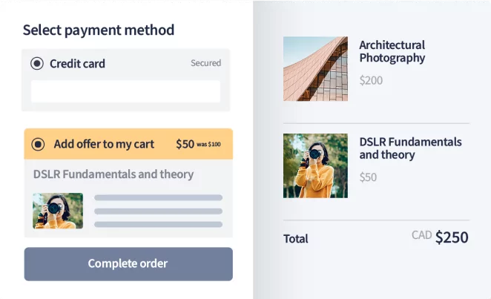
Task: Click the credit card number input field
Action: click(125, 91)
